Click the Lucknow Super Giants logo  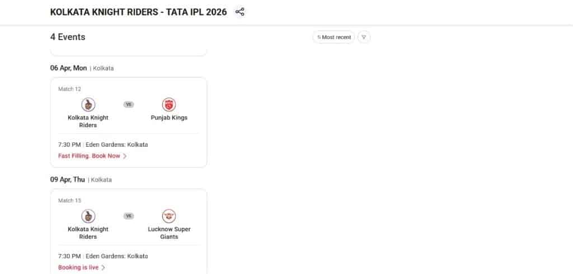pos(169,216)
